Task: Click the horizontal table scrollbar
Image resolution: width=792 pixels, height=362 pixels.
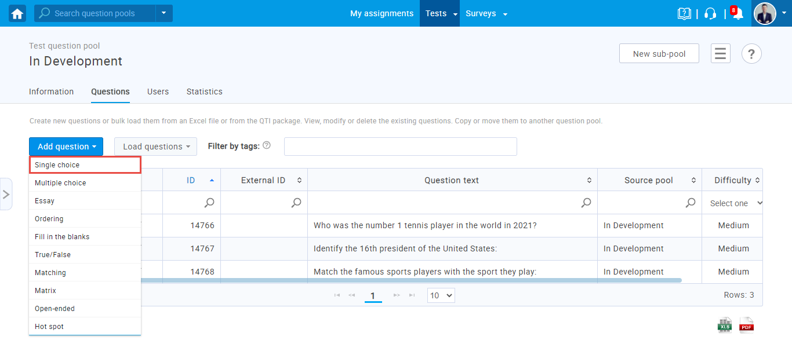Action: pos(406,280)
